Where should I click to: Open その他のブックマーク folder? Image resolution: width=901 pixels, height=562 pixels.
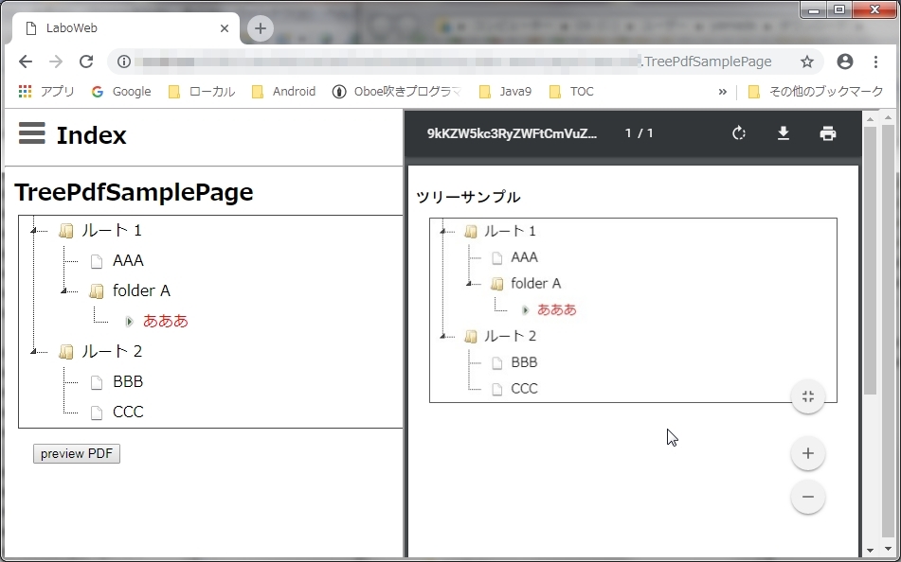coord(816,91)
